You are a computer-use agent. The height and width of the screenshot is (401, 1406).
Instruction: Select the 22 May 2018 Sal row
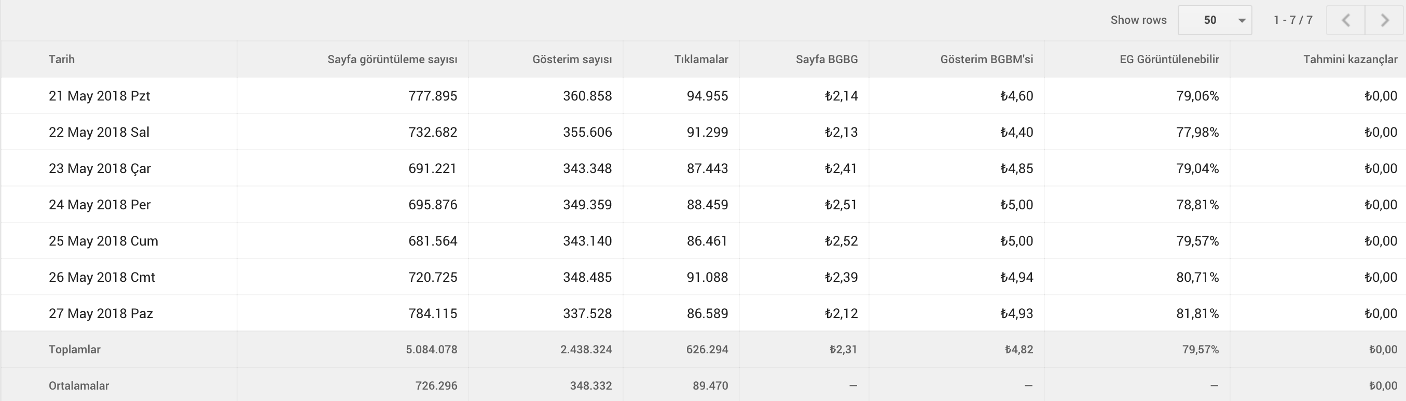click(x=703, y=132)
